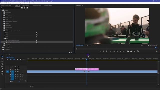Image resolution: width=160 pixels, height=90 pixels.
Task: Toggle insert sequences as nests option
Action: tap(8, 59)
